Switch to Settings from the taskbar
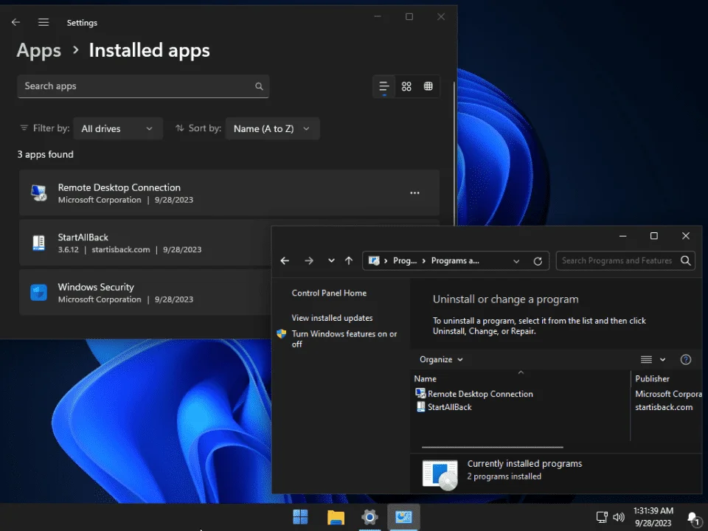The width and height of the screenshot is (708, 531). pos(369,517)
